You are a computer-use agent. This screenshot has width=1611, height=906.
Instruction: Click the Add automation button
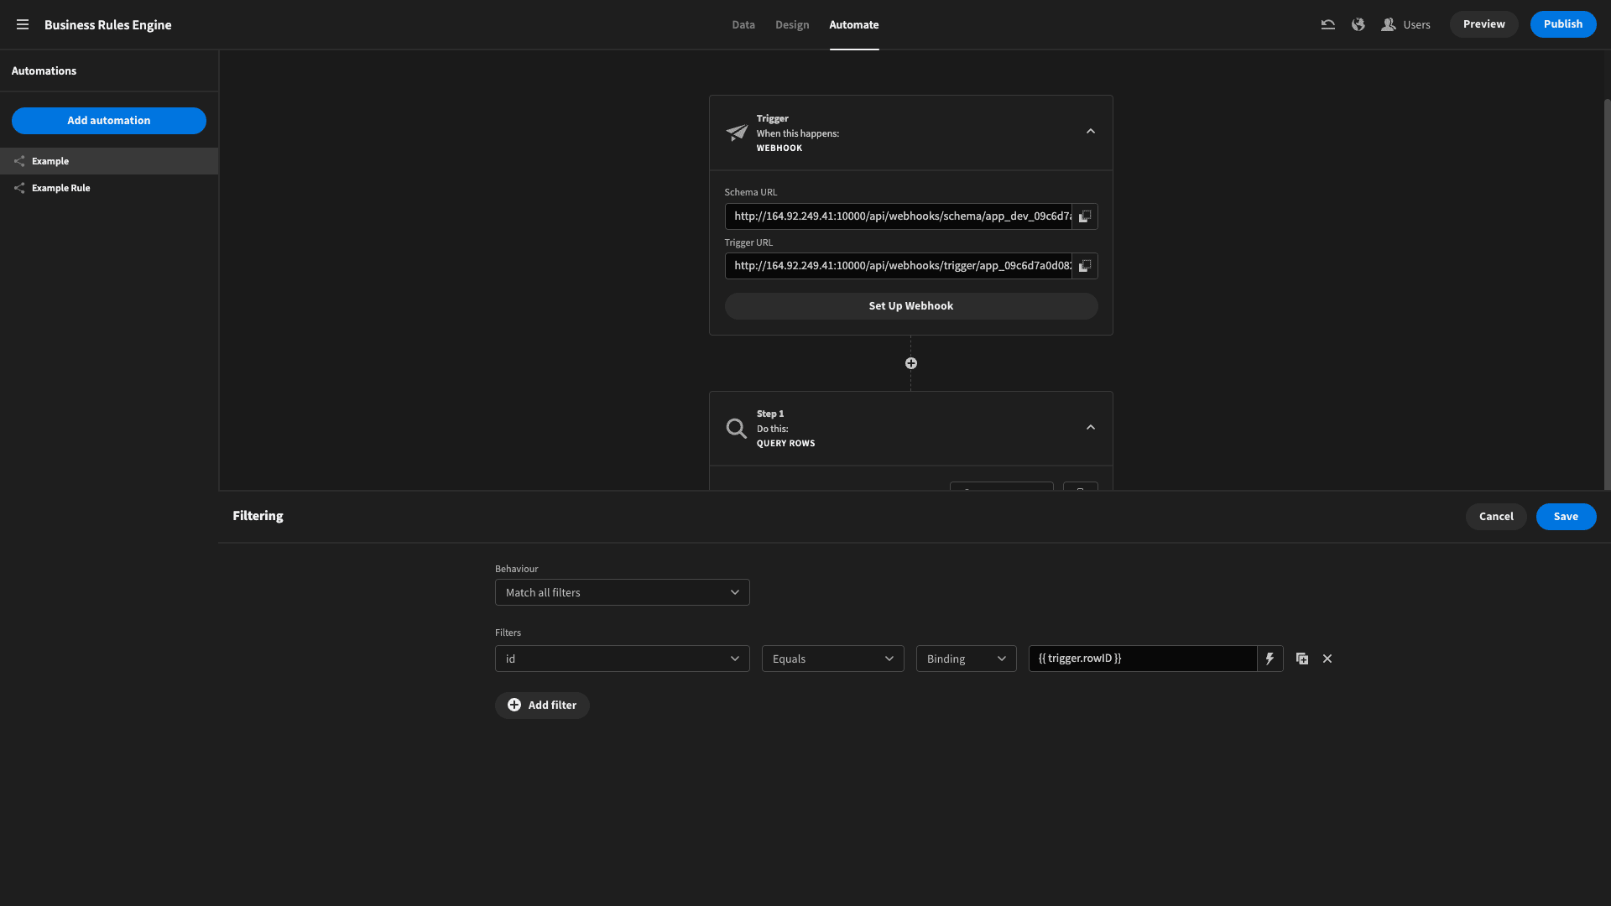pyautogui.click(x=109, y=121)
